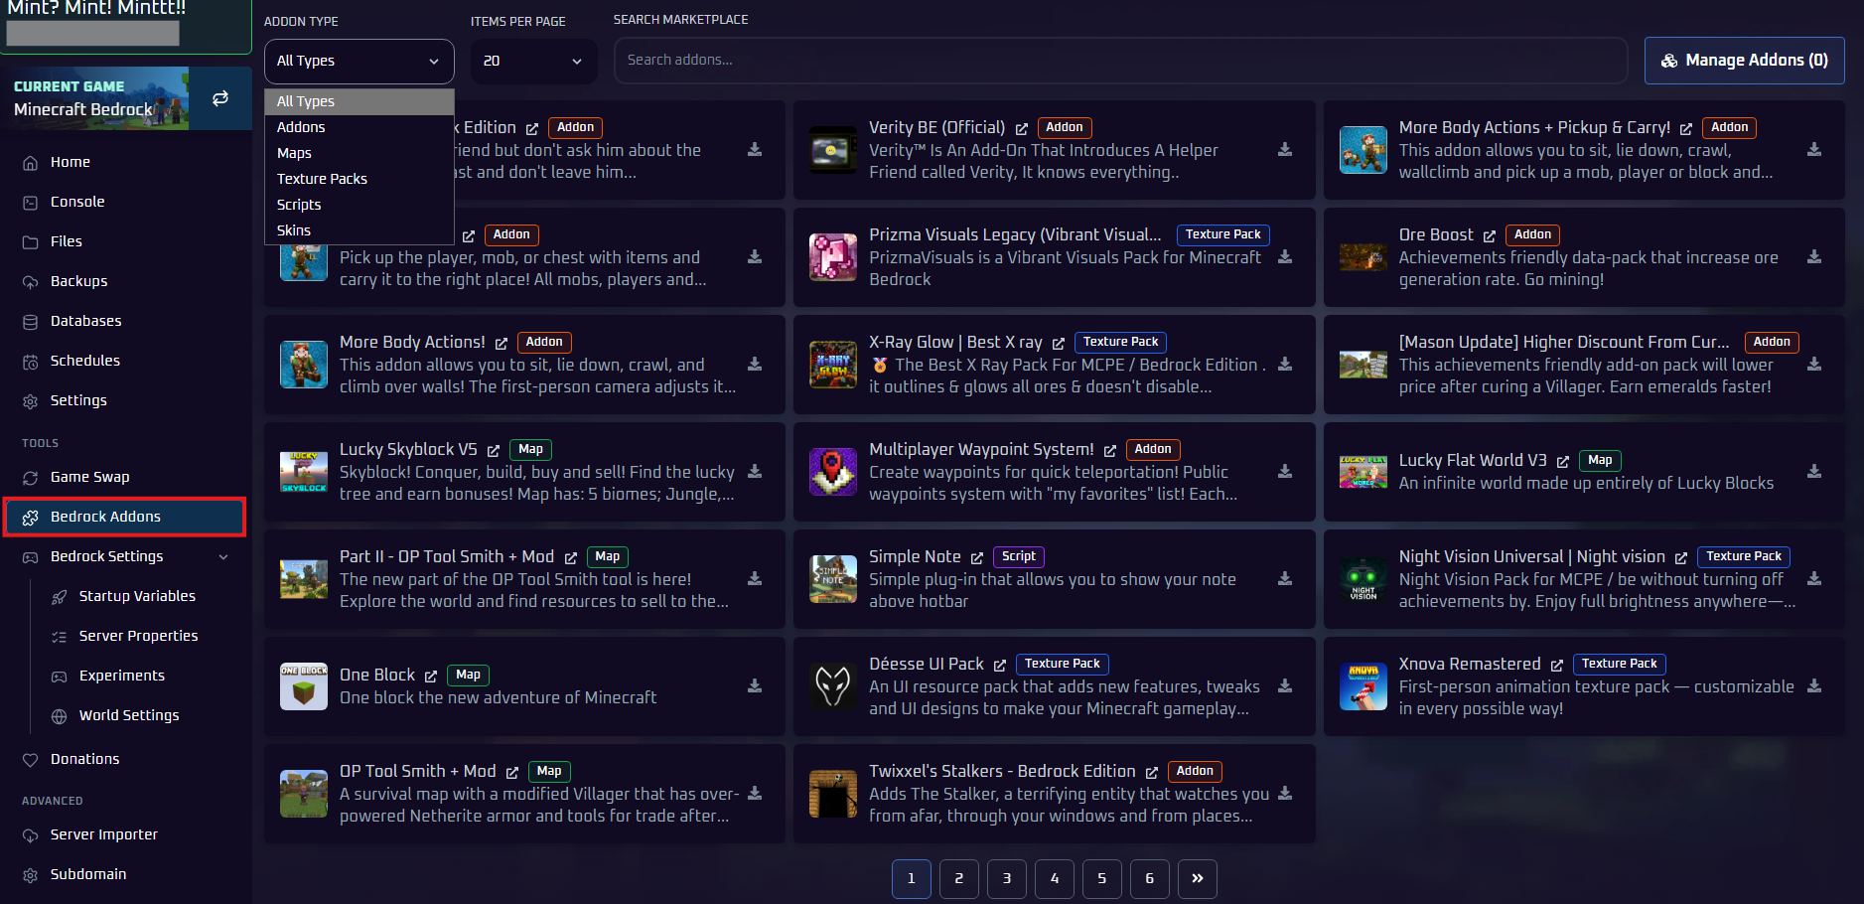Focus the Search addons field

[x=1120, y=61]
